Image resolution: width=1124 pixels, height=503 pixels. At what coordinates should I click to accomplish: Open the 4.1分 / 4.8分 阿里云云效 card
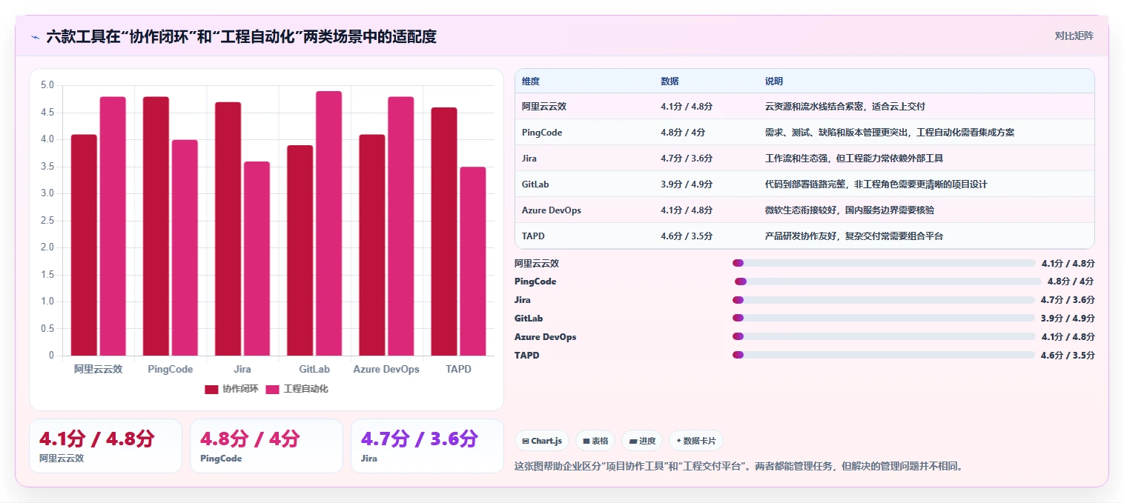(105, 446)
